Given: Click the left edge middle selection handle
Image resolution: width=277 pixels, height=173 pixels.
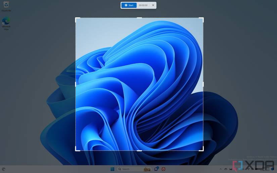Looking at the screenshot, I should click(x=76, y=84).
